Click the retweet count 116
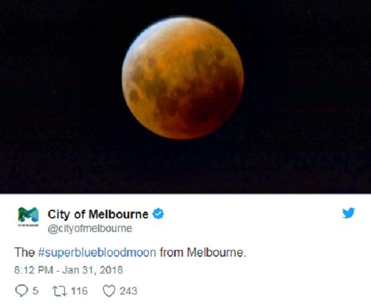Screen dimensions: 371x305 [x=80, y=291]
